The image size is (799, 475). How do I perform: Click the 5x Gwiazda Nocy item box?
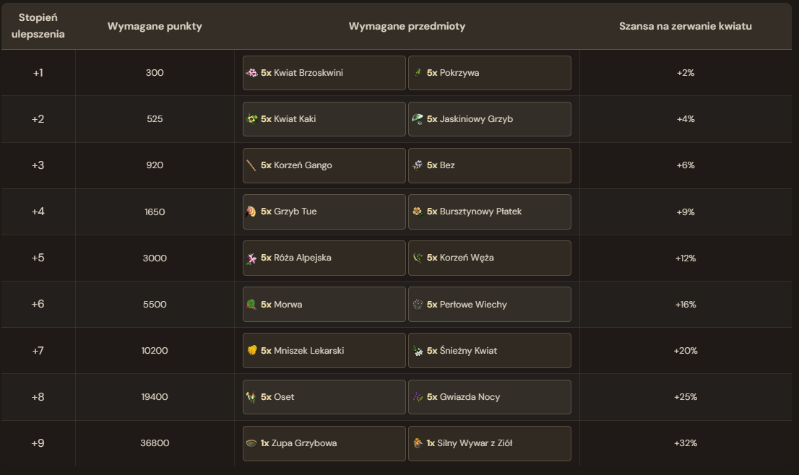click(x=490, y=397)
